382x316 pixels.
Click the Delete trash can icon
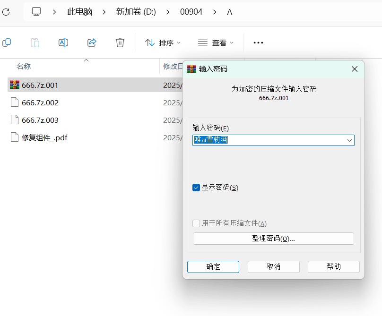pyautogui.click(x=120, y=43)
